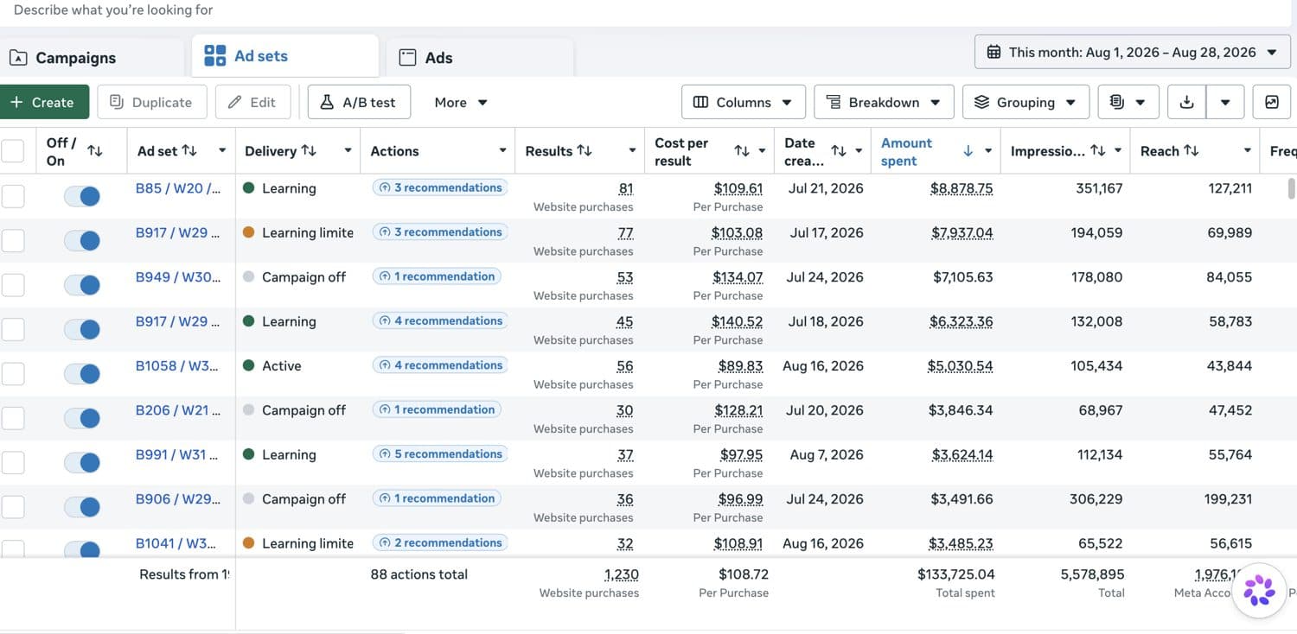Open the Reach column header menu arrow
Screen dimensions: 1297x634
(x=1247, y=151)
